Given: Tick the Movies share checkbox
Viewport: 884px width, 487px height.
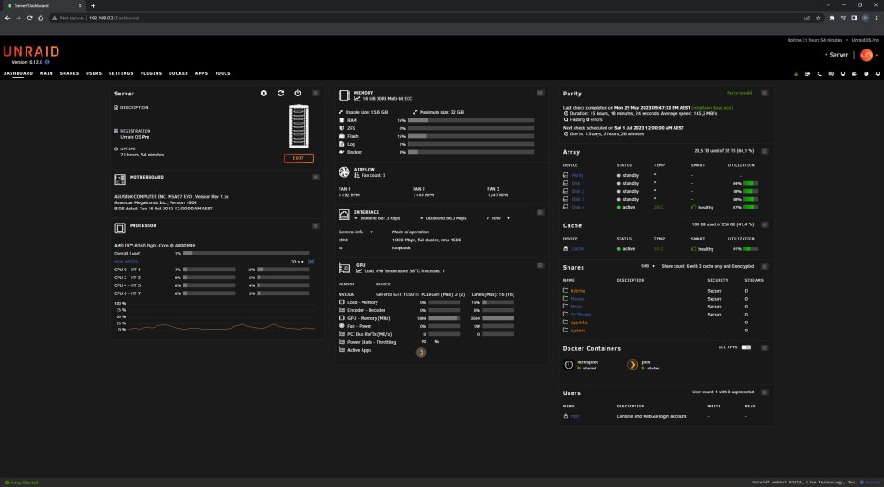Looking at the screenshot, I should pyautogui.click(x=566, y=298).
